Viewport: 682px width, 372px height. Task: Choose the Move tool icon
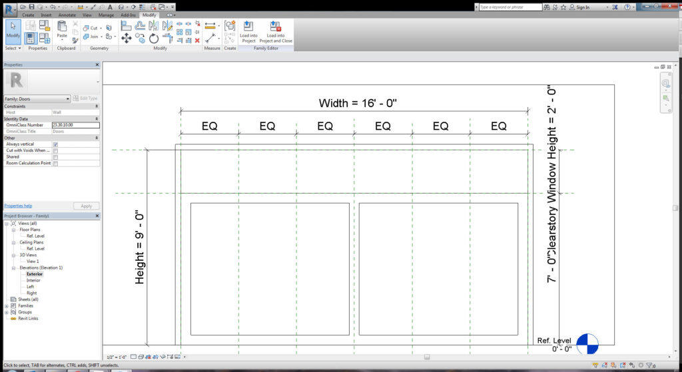[x=127, y=38]
